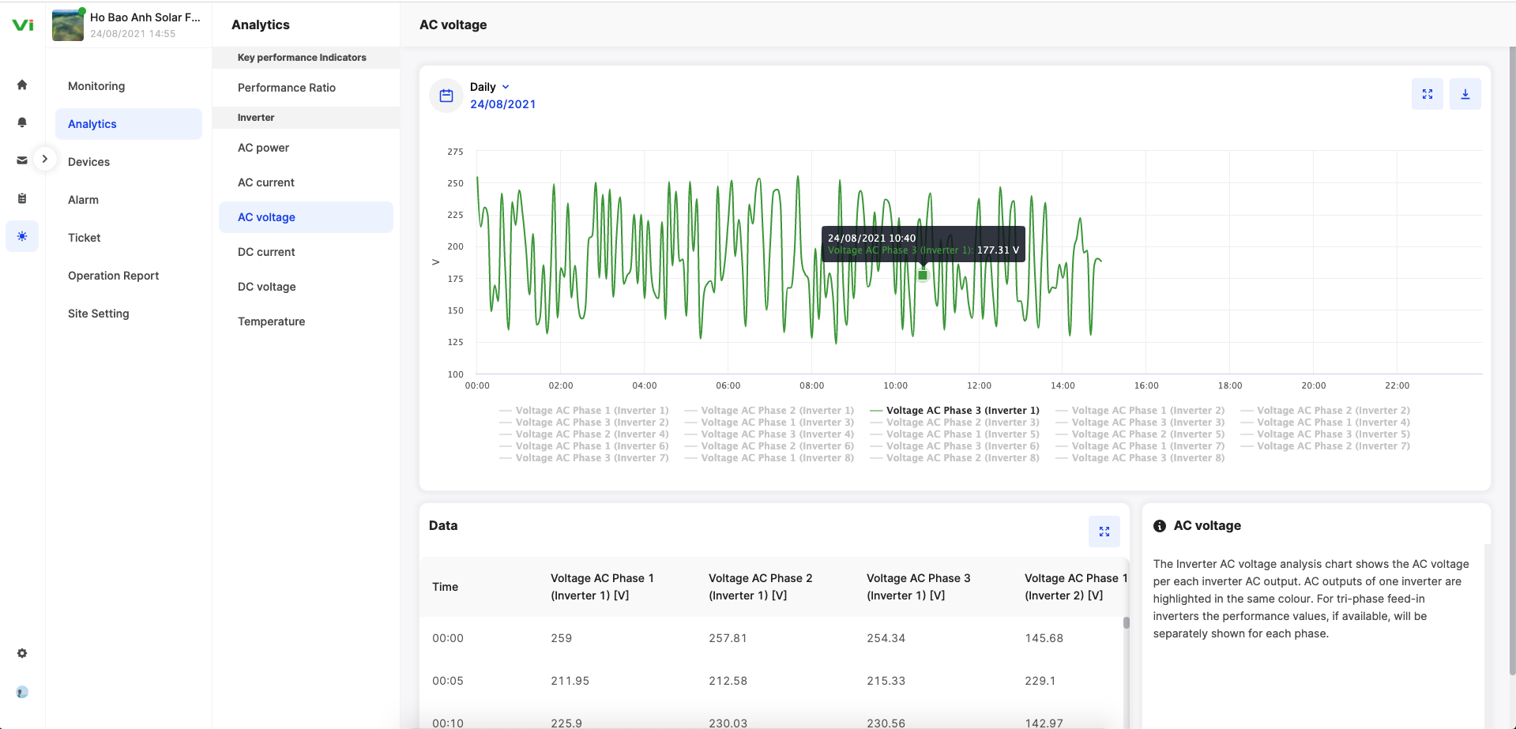Show Voltage AC Phase 2 (Inverter 7) series
This screenshot has height=729, width=1516.
click(x=1333, y=446)
